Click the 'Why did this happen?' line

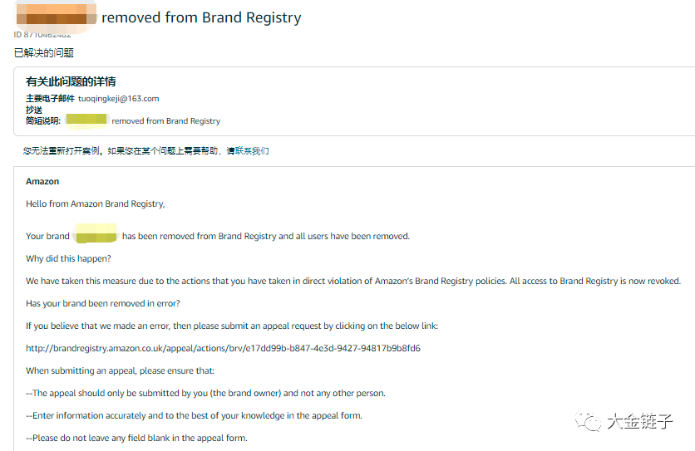click(x=68, y=258)
